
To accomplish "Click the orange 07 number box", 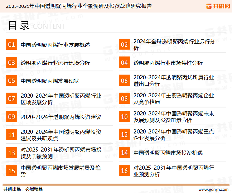I will pyautogui.click(x=11, y=99).
